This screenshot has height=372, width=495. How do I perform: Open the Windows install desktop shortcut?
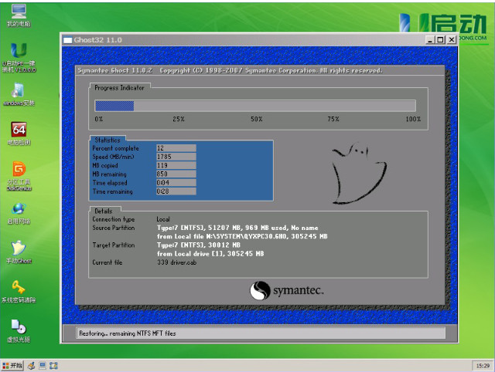(19, 92)
